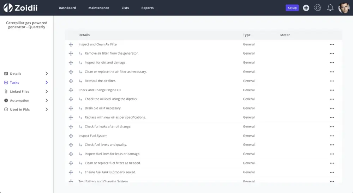Open options menu for Drain old oil row
This screenshot has width=353, height=193.
332,108
